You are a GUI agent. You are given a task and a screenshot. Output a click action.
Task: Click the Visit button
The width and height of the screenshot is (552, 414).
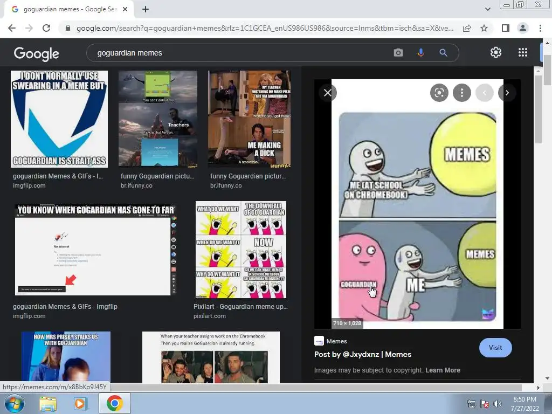(495, 348)
